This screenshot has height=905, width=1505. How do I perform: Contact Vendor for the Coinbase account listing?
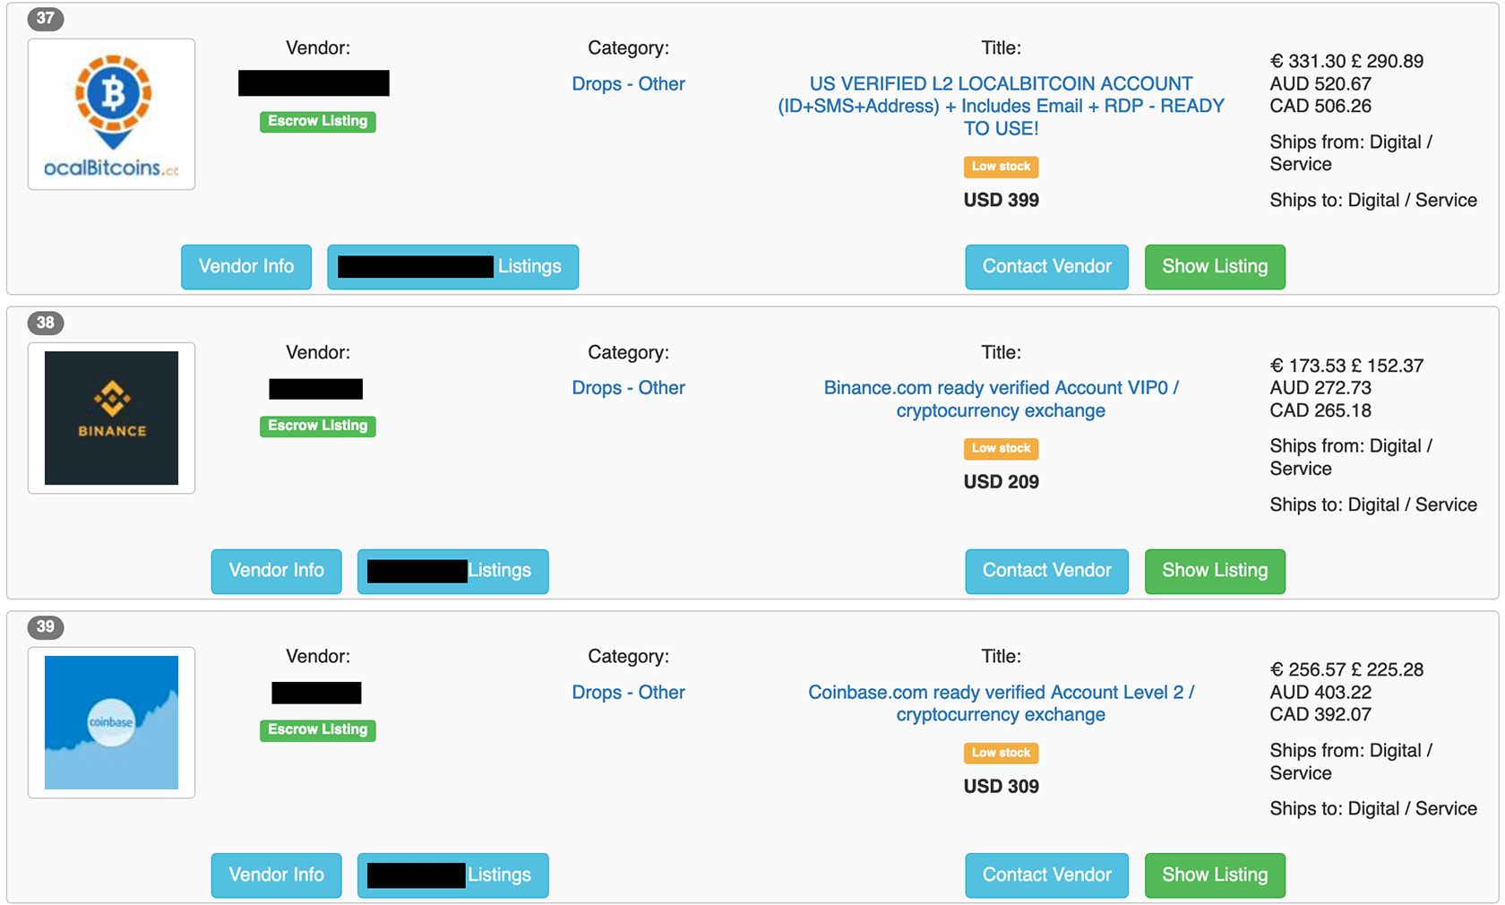[x=1047, y=875]
